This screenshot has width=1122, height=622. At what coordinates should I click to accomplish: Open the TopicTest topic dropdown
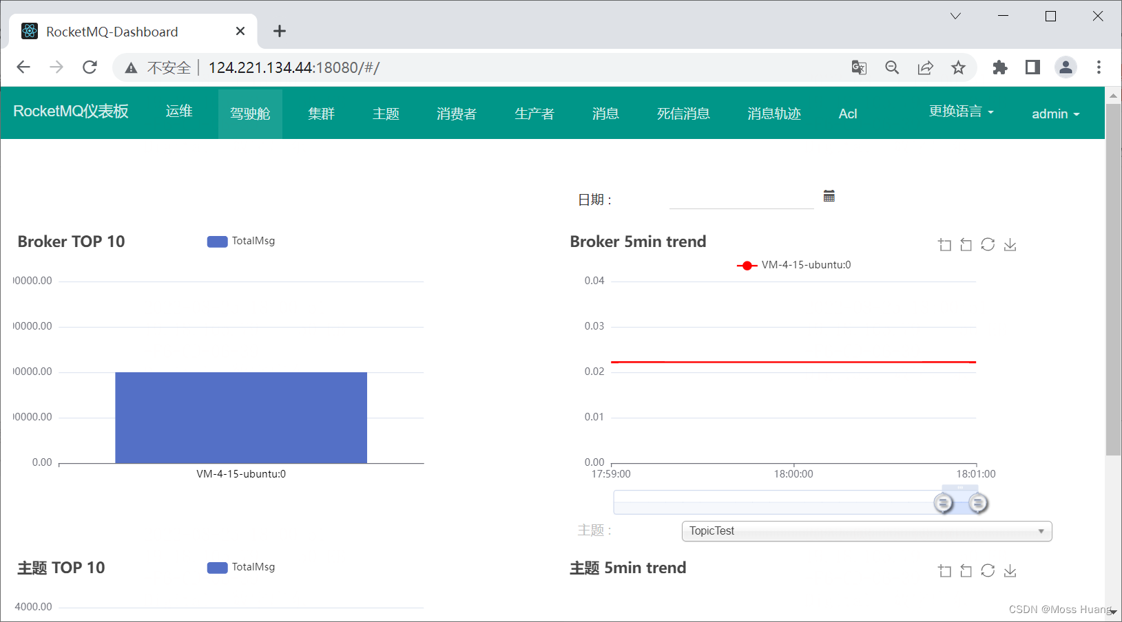click(866, 531)
